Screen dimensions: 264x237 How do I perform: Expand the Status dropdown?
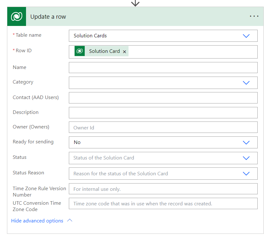(x=246, y=158)
